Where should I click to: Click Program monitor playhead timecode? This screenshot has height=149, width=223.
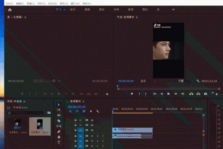click(x=126, y=81)
